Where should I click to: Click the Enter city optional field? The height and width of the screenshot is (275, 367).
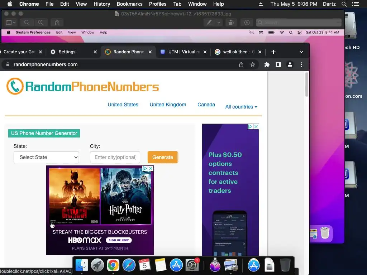click(x=115, y=157)
